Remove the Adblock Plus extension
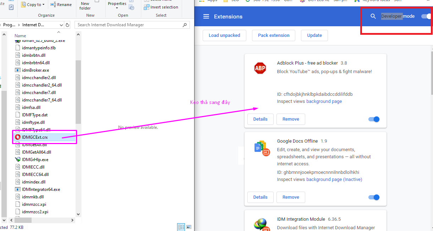Image resolution: width=433 pixels, height=231 pixels. [291, 119]
